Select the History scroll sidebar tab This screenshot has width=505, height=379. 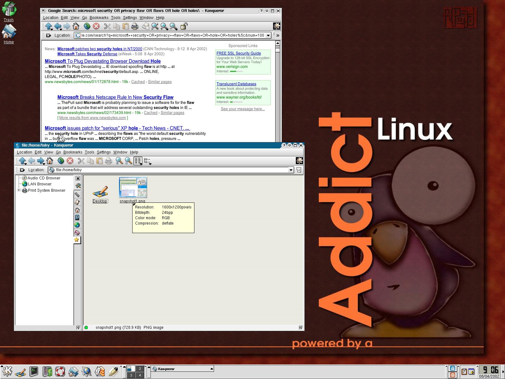tap(77, 202)
